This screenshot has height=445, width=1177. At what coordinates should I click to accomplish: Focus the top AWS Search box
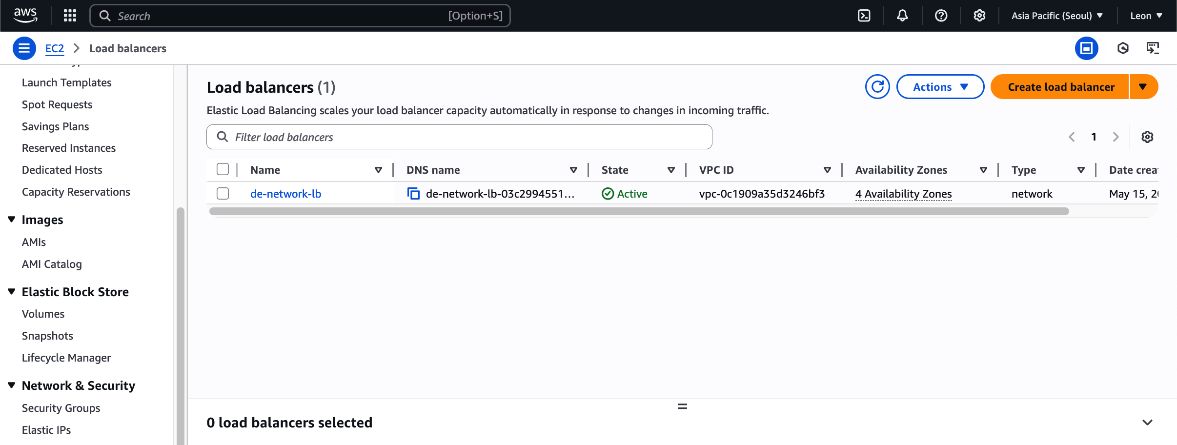click(x=300, y=16)
